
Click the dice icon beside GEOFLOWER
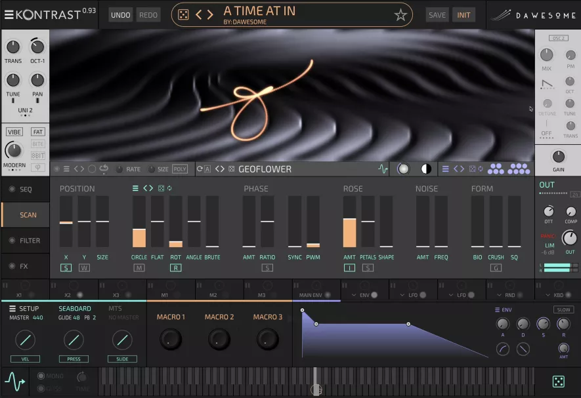tap(232, 169)
